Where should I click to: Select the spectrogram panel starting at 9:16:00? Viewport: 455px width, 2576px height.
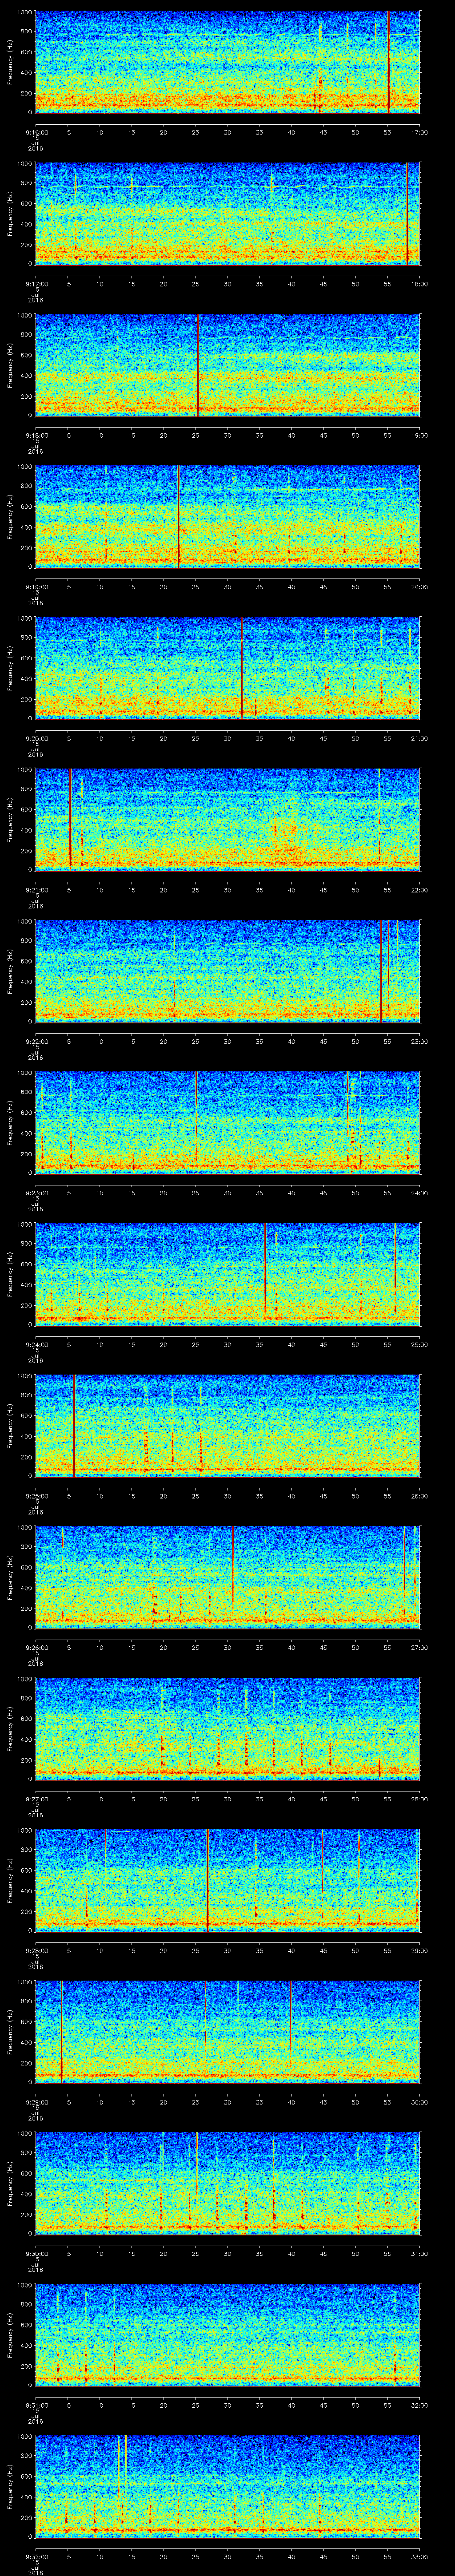227,62
